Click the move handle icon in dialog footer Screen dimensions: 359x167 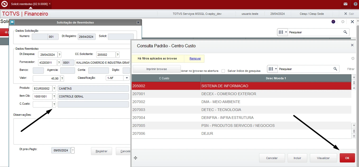pyautogui.click(x=135, y=158)
